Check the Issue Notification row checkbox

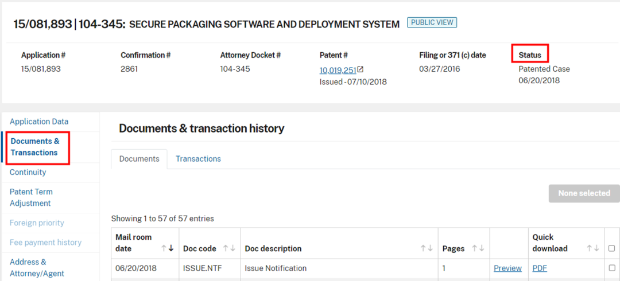pos(611,268)
